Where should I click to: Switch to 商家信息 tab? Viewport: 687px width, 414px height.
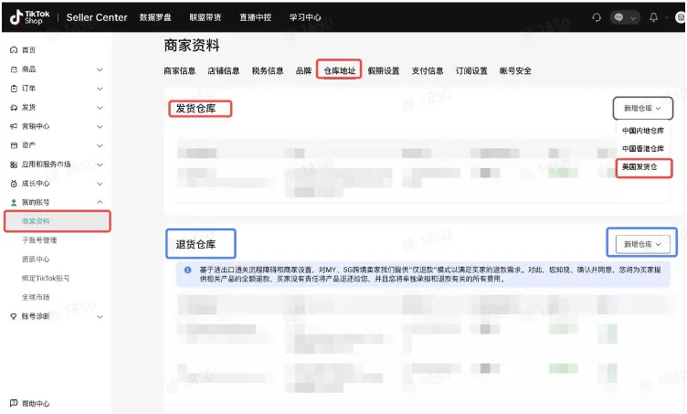(180, 70)
